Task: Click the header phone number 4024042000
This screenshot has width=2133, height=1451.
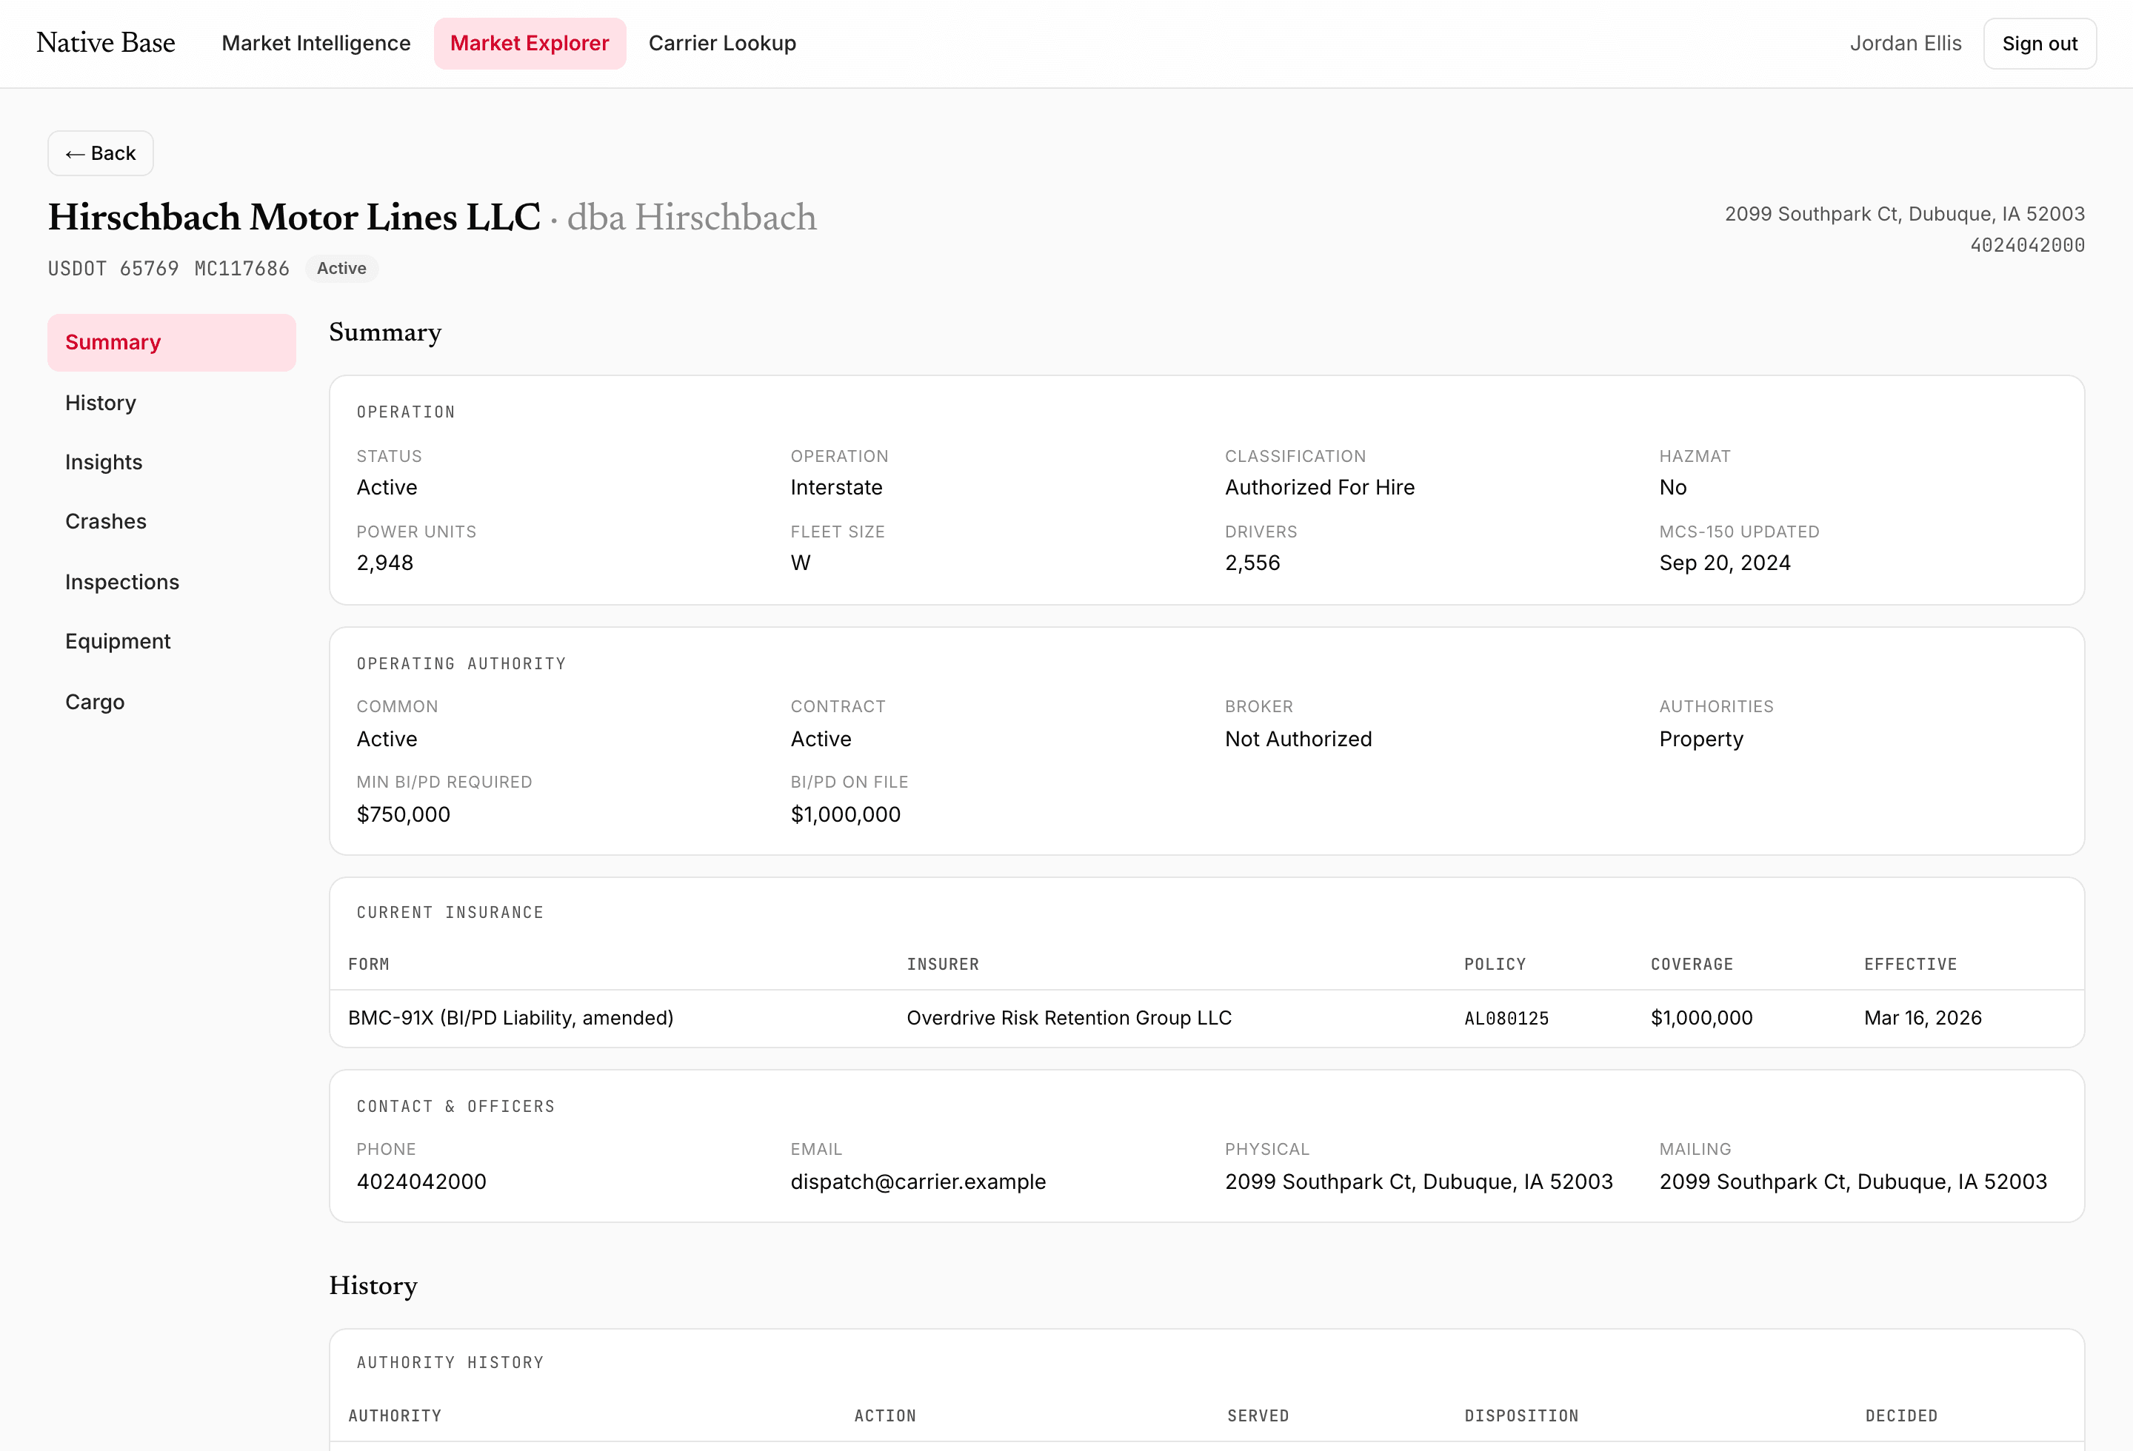Action: click(2027, 245)
